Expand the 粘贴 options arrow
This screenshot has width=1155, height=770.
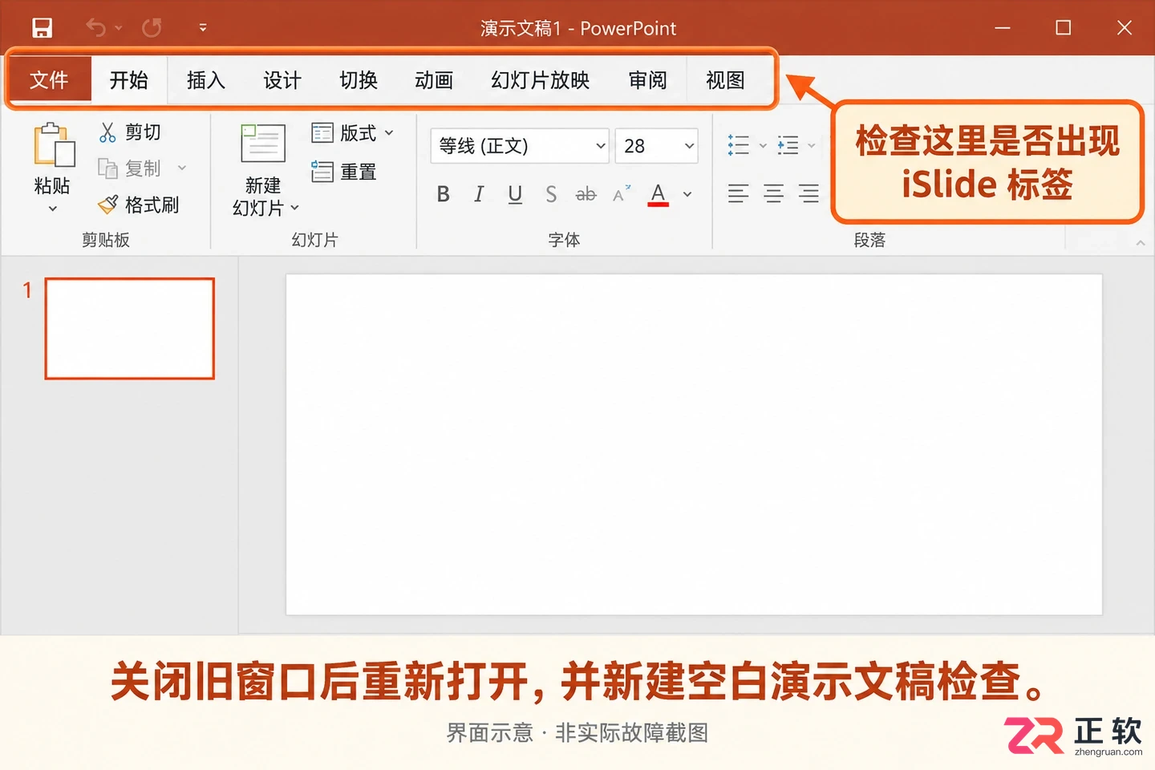pyautogui.click(x=53, y=209)
